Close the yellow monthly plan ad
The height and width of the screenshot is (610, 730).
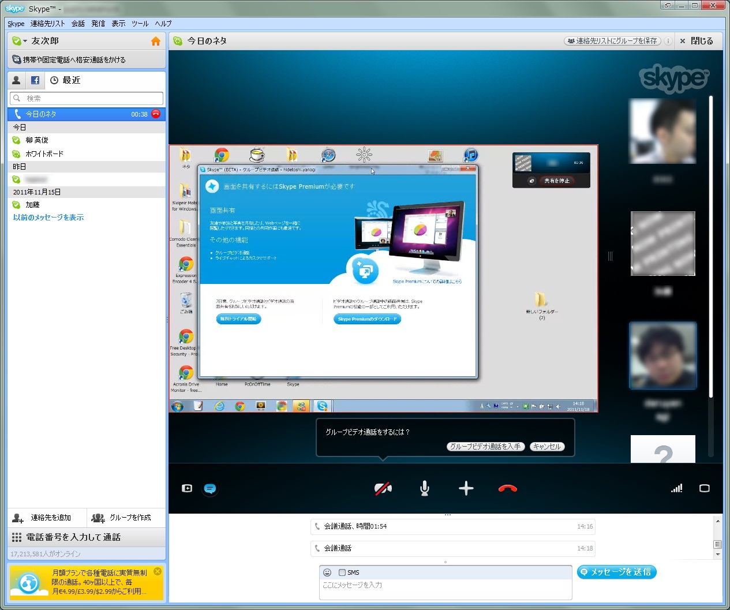[x=158, y=571]
